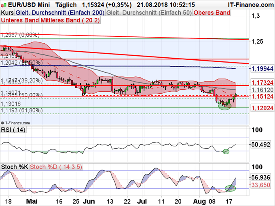
Task: Open Stoch %D ( 14 3 5) label
Action: [56, 167]
